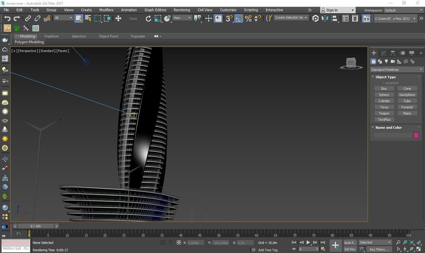Open the Hierarchy command panel tab
425x253 pixels.
tap(393, 53)
